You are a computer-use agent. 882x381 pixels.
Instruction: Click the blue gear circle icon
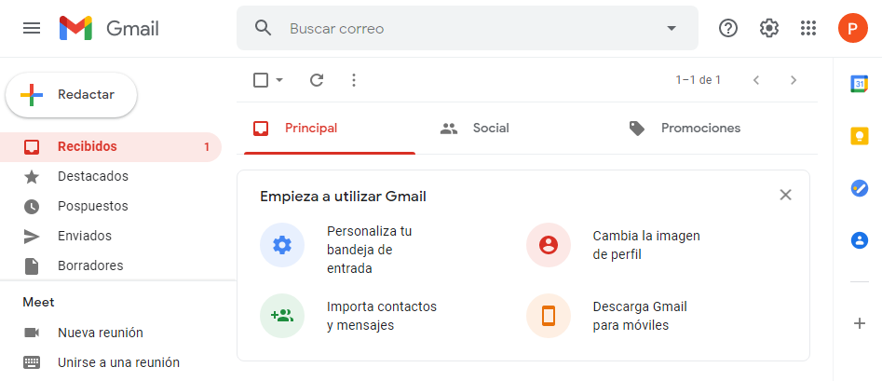[282, 245]
